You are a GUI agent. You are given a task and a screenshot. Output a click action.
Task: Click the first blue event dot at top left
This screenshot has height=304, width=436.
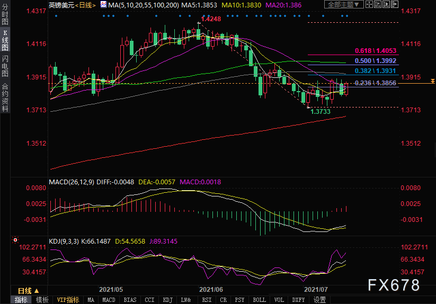click(57, 15)
